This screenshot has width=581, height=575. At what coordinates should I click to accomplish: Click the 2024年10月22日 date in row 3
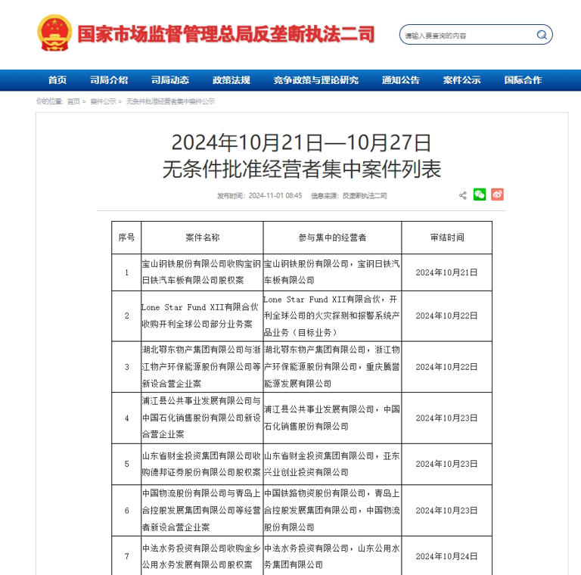click(x=446, y=367)
